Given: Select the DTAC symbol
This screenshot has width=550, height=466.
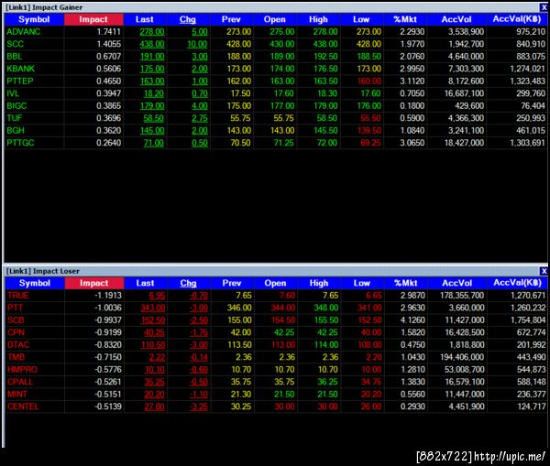Looking at the screenshot, I should tap(18, 345).
